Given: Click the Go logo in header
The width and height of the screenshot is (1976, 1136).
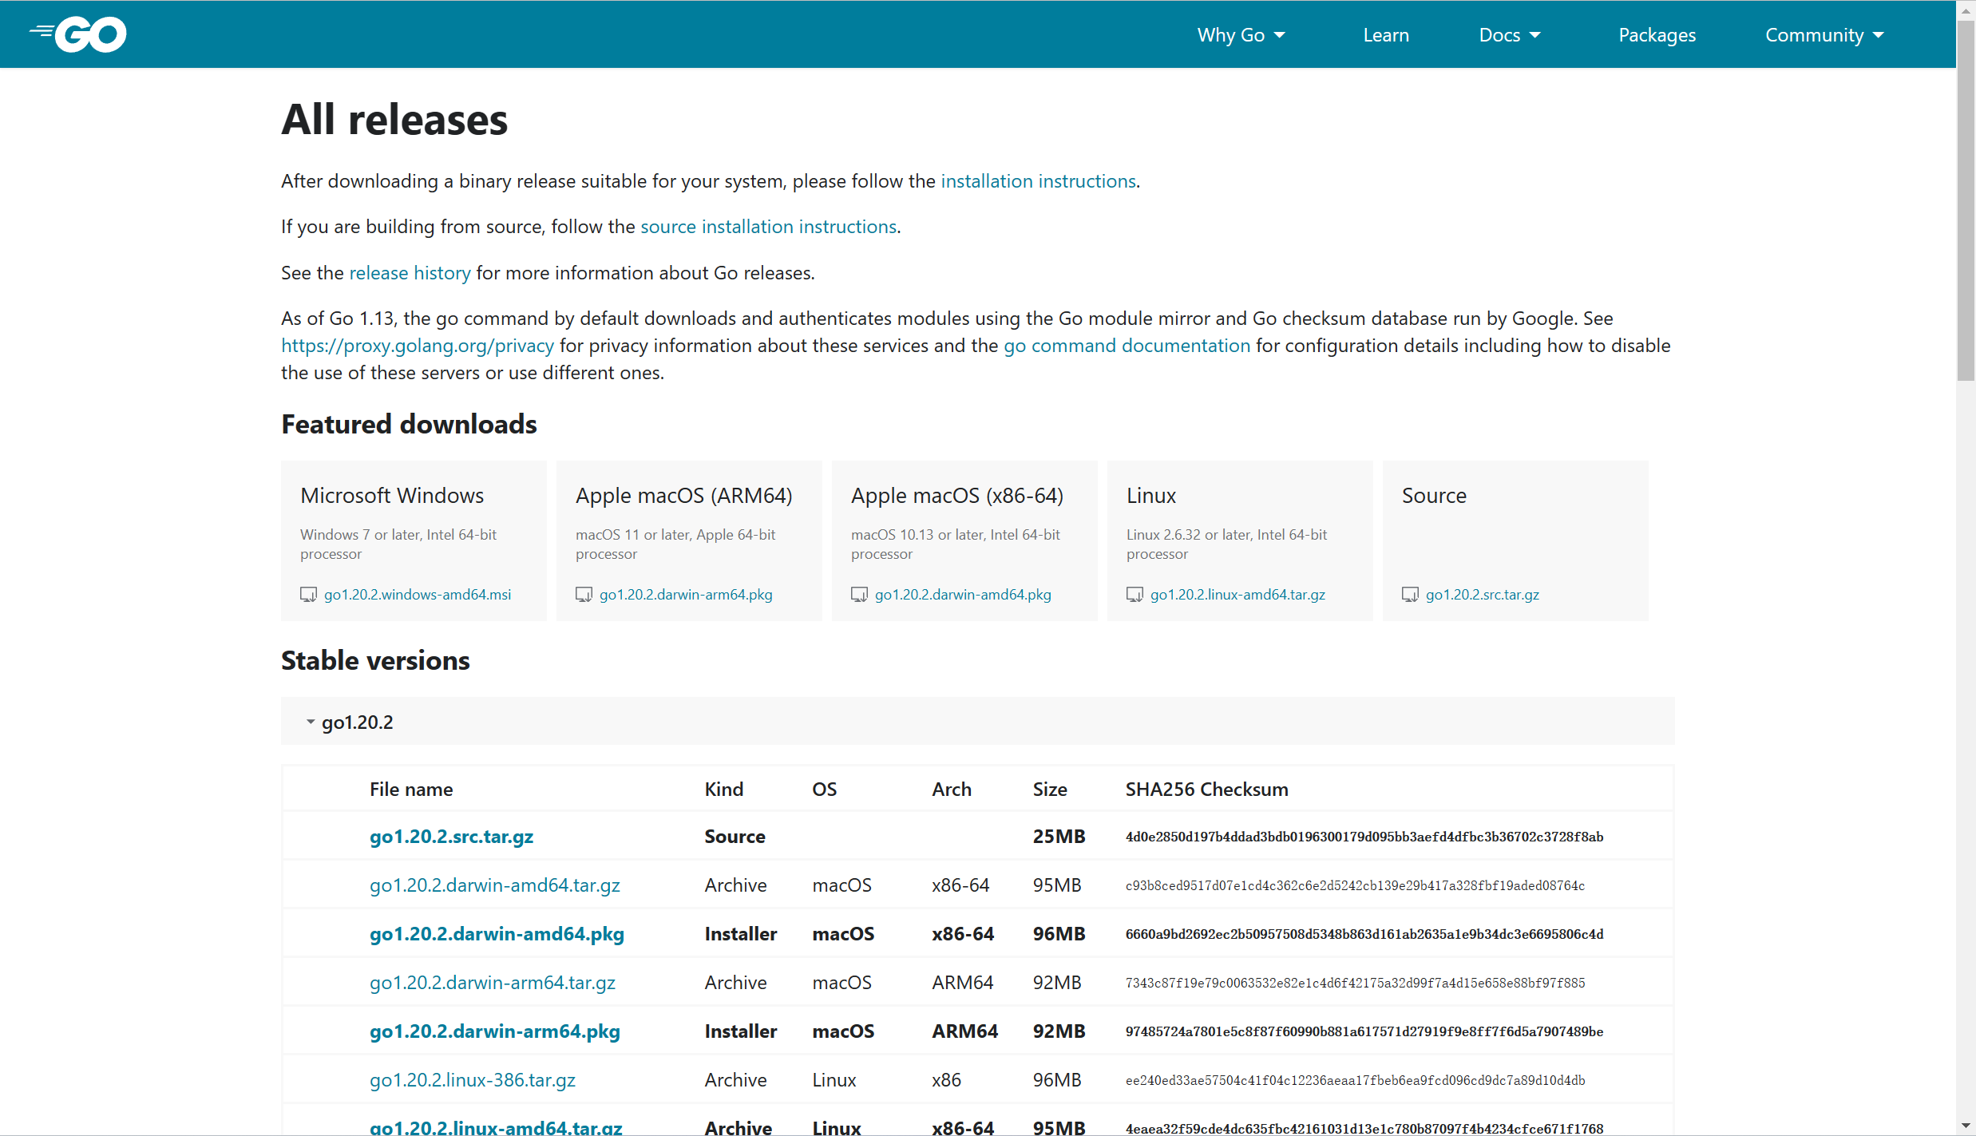Looking at the screenshot, I should (x=78, y=34).
